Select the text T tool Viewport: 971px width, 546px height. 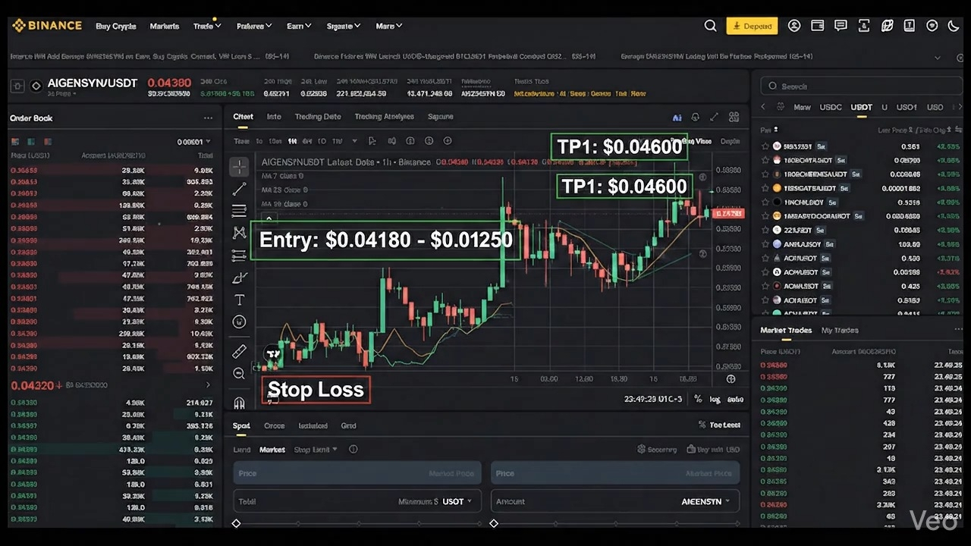pyautogui.click(x=239, y=300)
